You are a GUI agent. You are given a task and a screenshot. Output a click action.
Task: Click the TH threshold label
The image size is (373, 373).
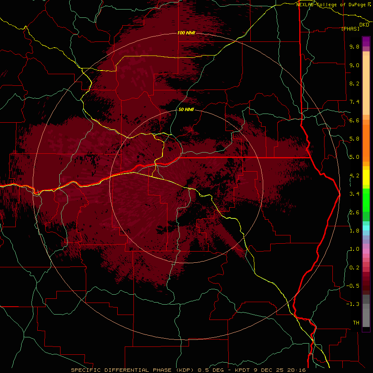point(356,323)
